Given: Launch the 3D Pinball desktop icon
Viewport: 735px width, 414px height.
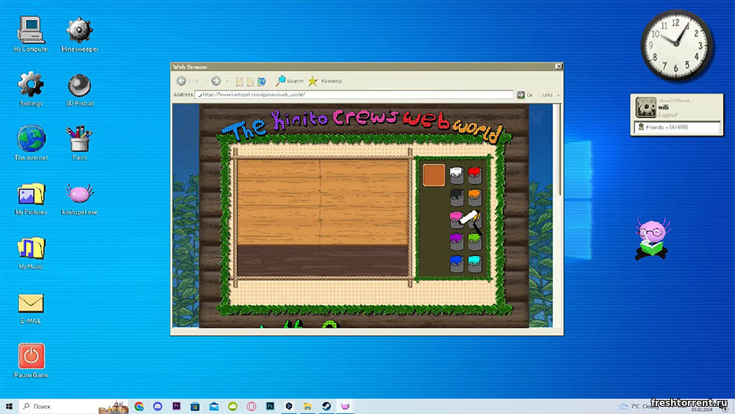Looking at the screenshot, I should point(79,89).
